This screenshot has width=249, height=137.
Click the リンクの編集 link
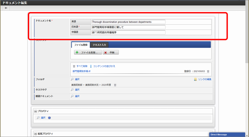point(205,79)
